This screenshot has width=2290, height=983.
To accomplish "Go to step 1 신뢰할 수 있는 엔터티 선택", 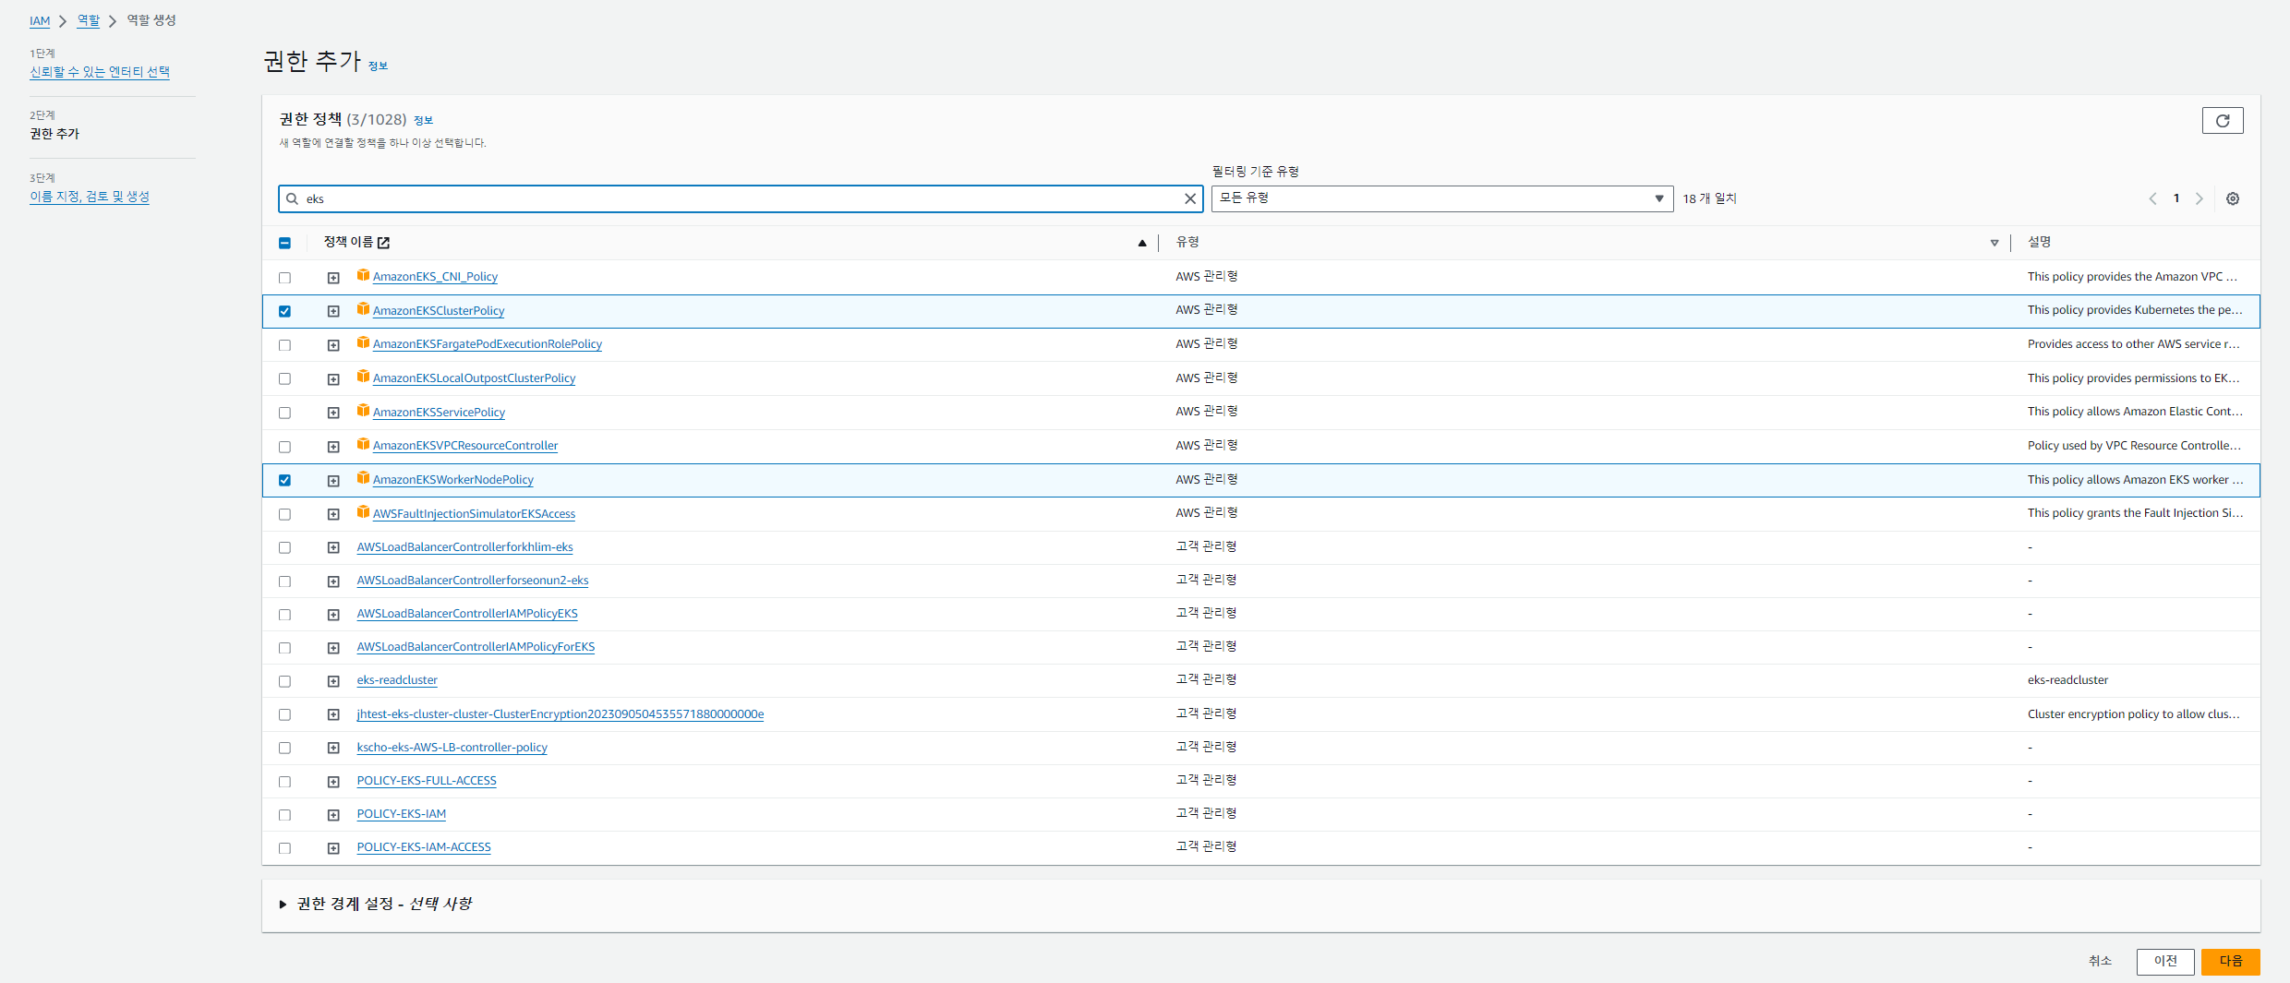I will (x=100, y=72).
